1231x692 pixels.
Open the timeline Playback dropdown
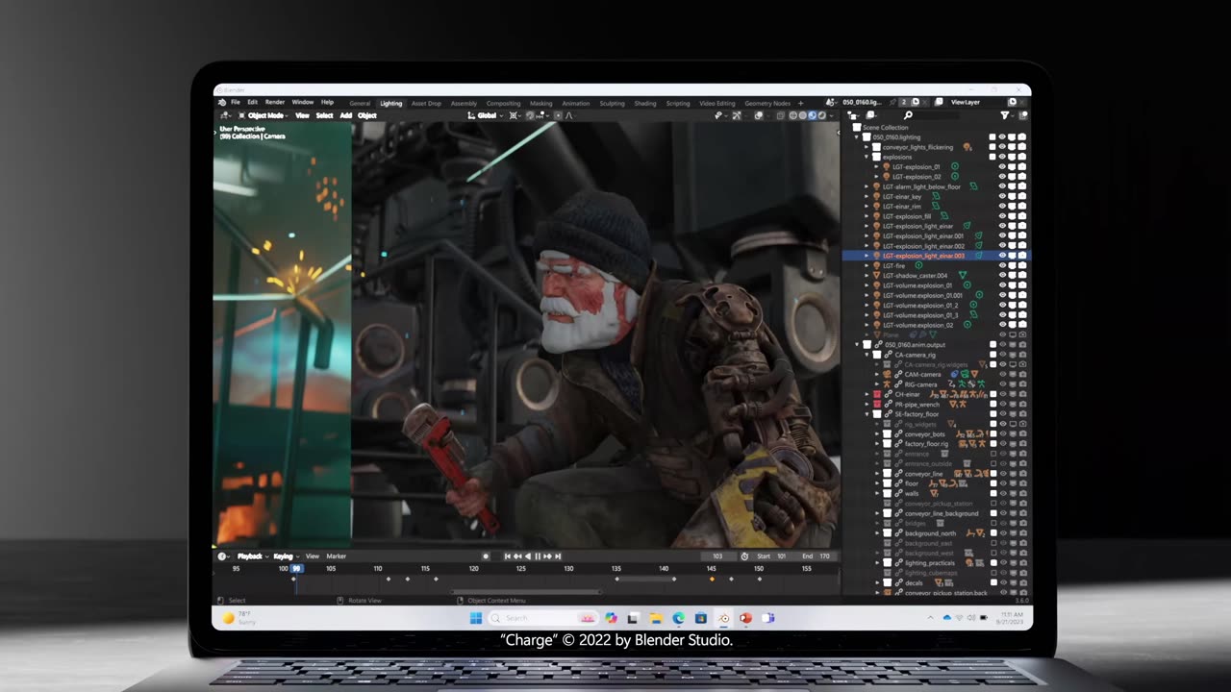click(252, 556)
